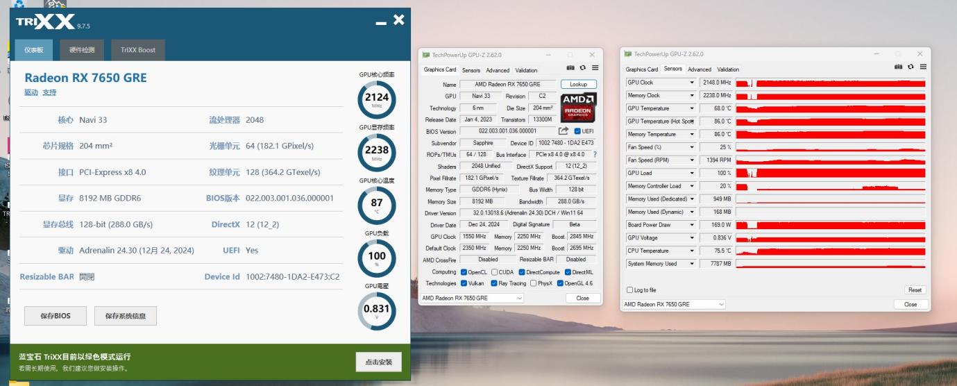Click the TriXX logo in title bar
Screen dimensions: 957x386
pyautogui.click(x=46, y=22)
